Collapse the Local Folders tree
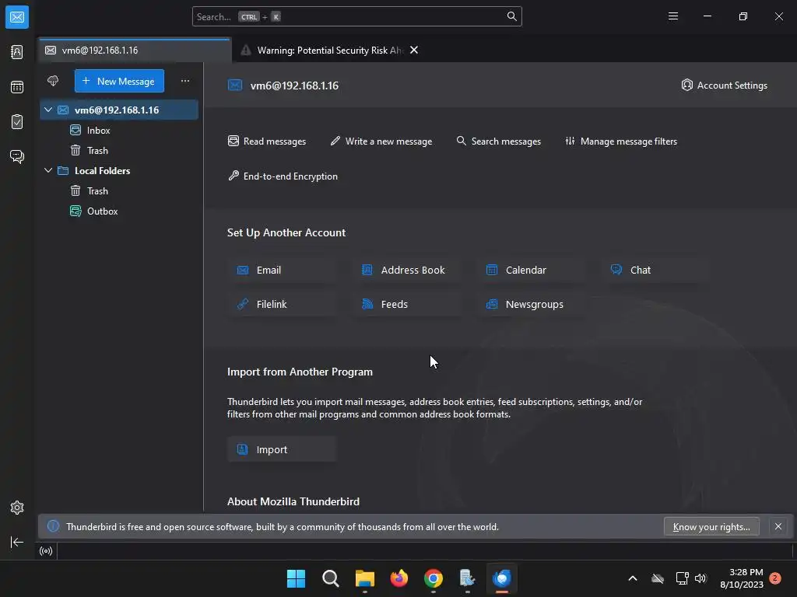The height and width of the screenshot is (597, 797). click(48, 170)
